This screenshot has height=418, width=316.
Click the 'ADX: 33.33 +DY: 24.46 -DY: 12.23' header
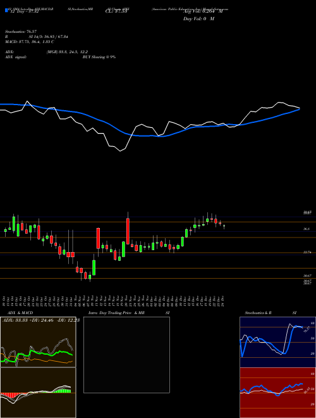point(41,320)
